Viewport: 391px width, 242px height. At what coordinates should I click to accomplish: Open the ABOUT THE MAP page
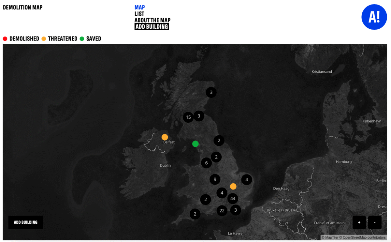tap(152, 20)
